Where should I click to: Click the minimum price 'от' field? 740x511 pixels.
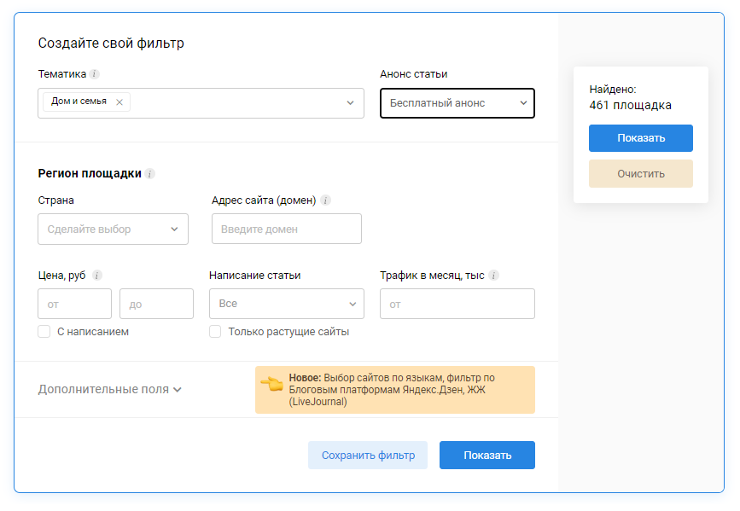[x=74, y=304]
